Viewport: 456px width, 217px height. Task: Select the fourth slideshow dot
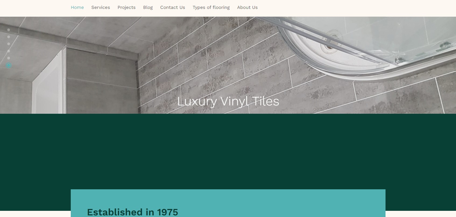pos(9,51)
